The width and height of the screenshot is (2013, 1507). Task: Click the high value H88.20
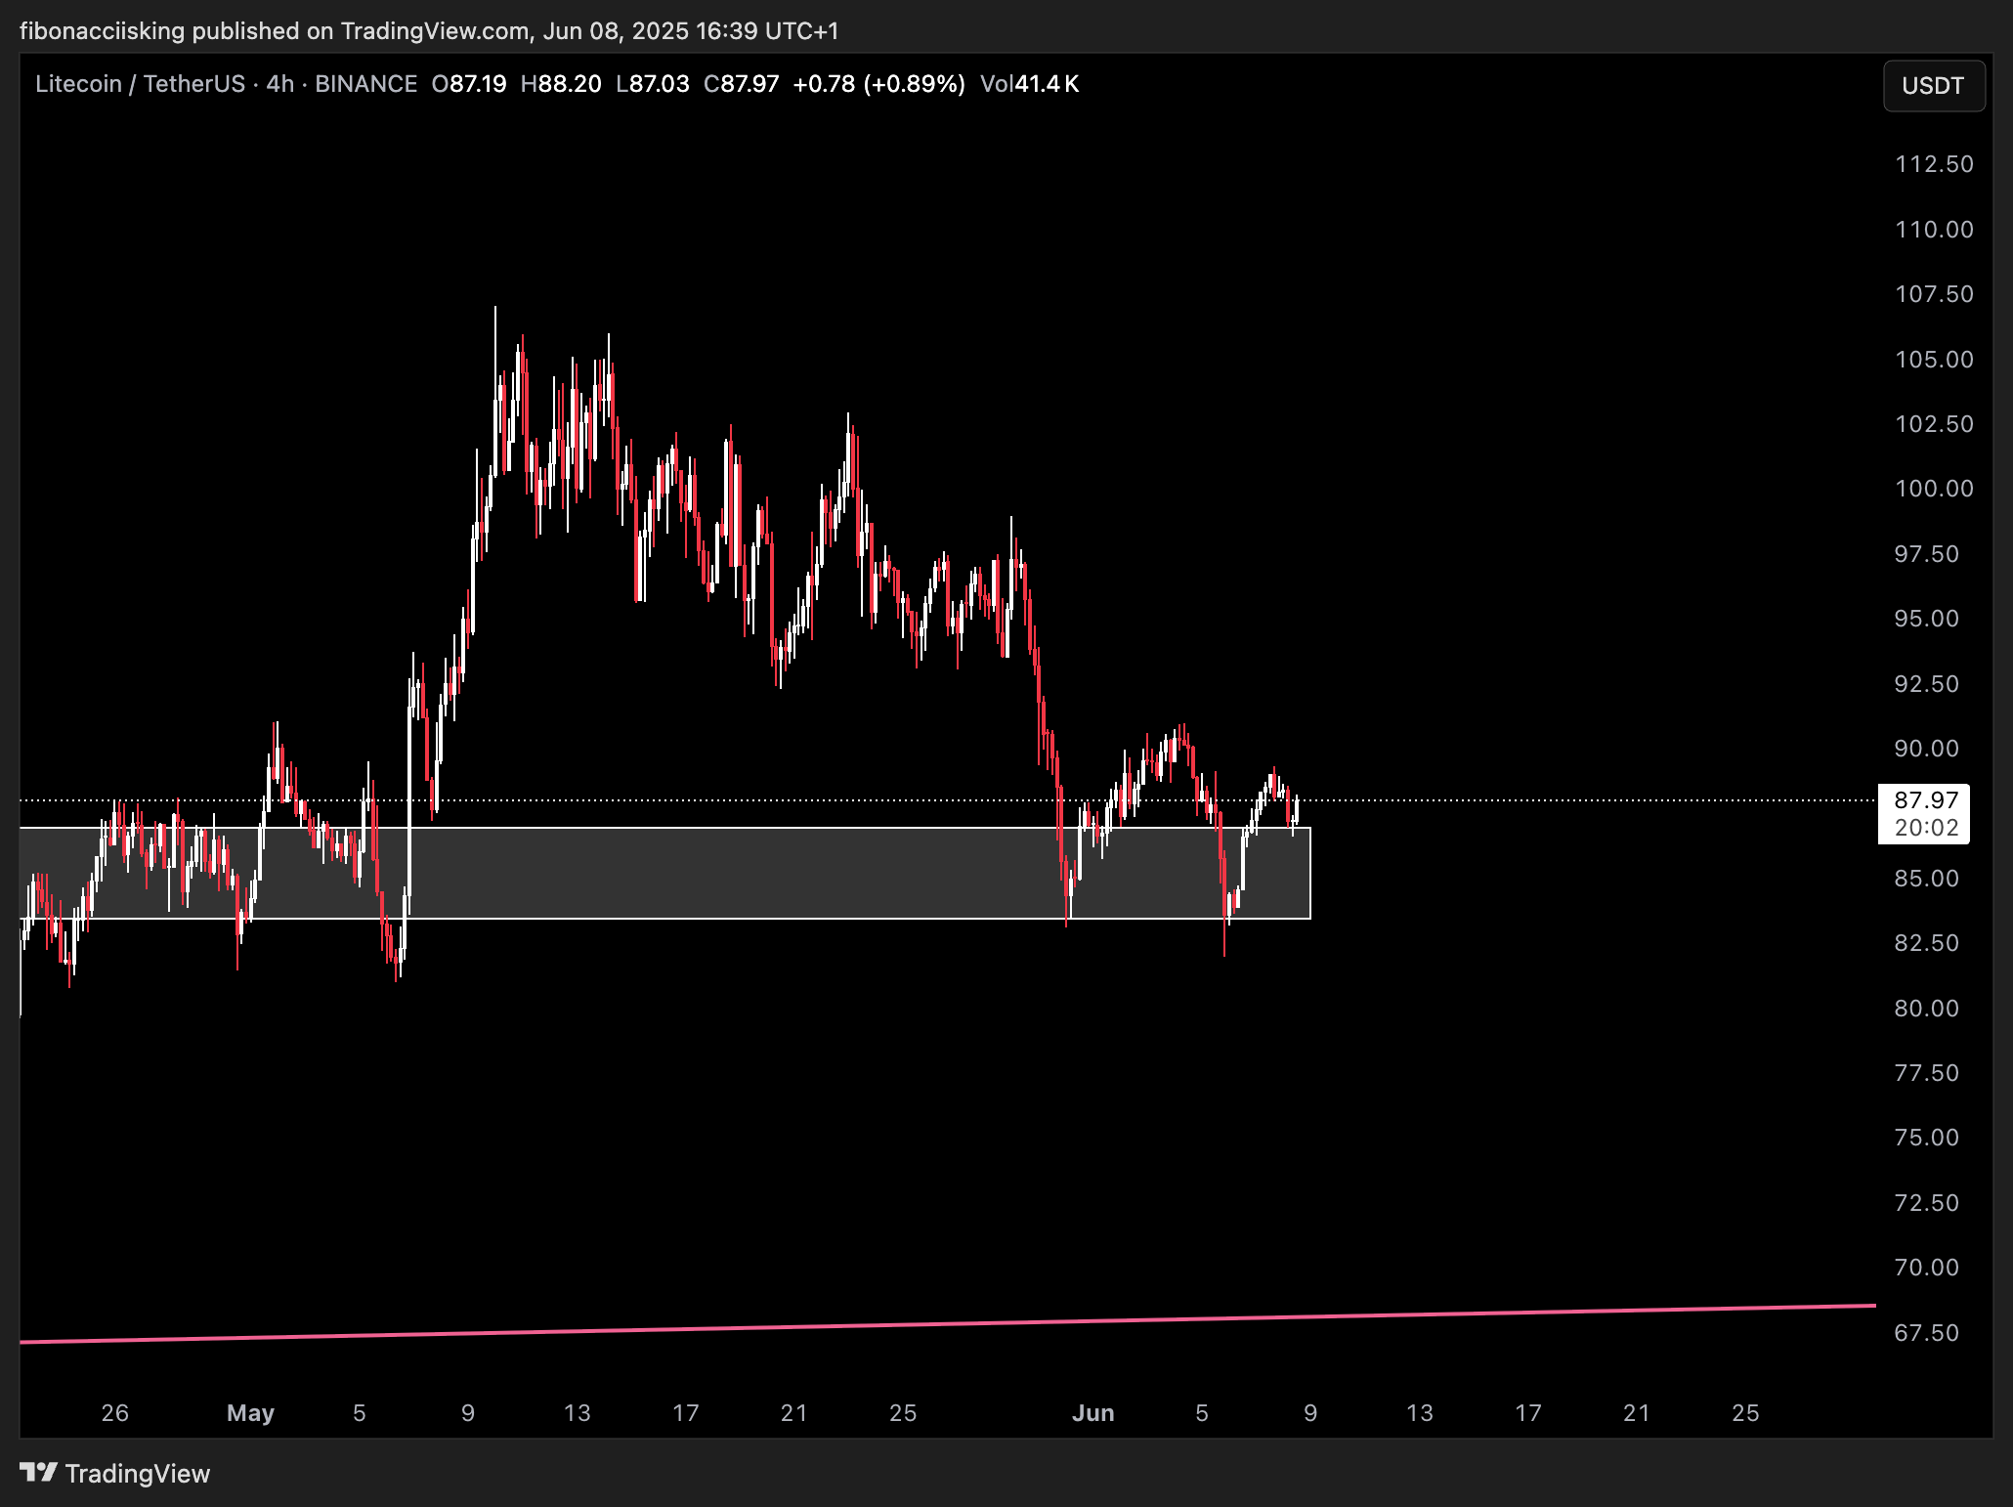[561, 84]
